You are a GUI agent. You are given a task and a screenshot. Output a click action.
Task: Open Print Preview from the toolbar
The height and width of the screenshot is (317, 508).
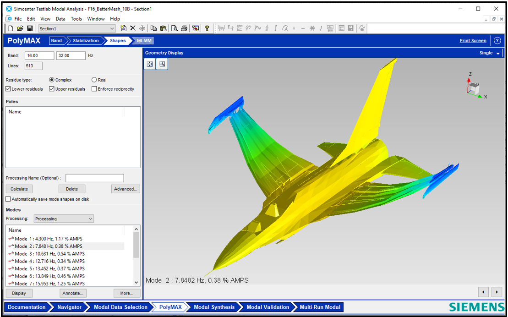(175, 28)
